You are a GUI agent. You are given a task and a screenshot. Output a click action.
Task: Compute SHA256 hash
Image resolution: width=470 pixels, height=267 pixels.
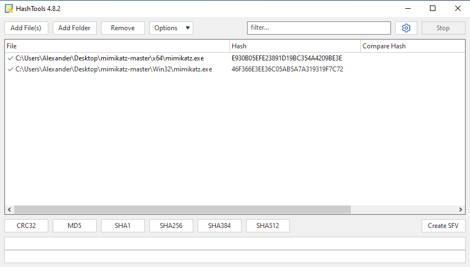pyautogui.click(x=171, y=226)
